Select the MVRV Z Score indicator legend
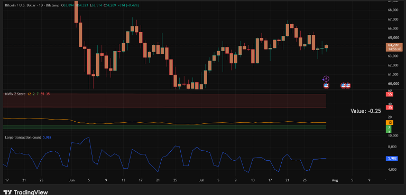Screen dimensions: 406x195 pos(15,94)
